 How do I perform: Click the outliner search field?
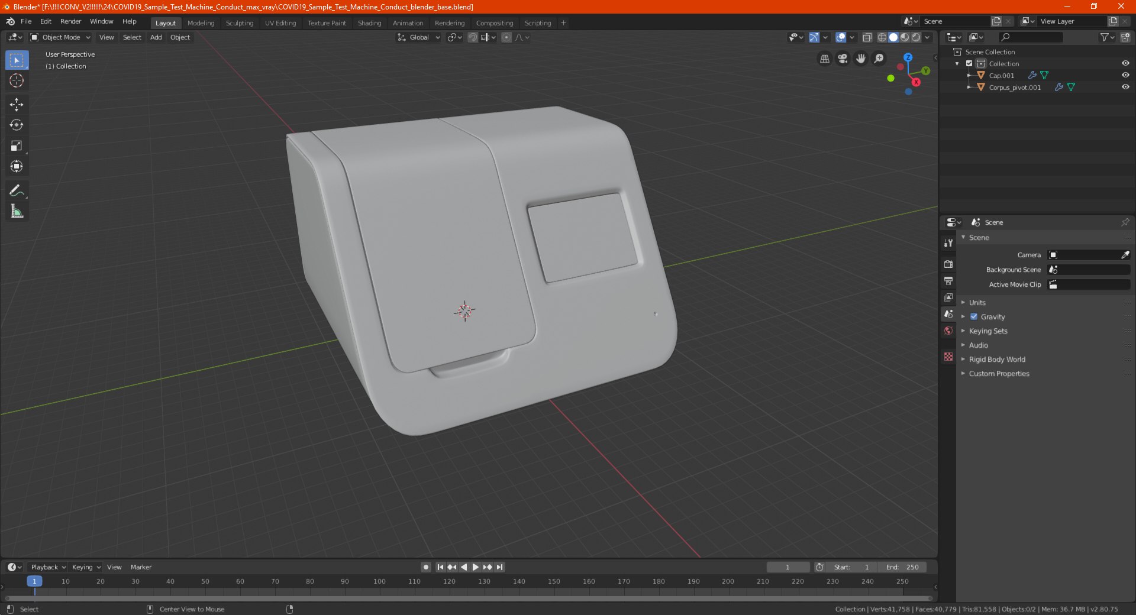(x=1030, y=37)
